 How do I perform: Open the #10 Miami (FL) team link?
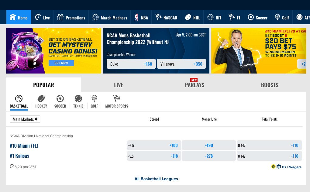(x=24, y=146)
